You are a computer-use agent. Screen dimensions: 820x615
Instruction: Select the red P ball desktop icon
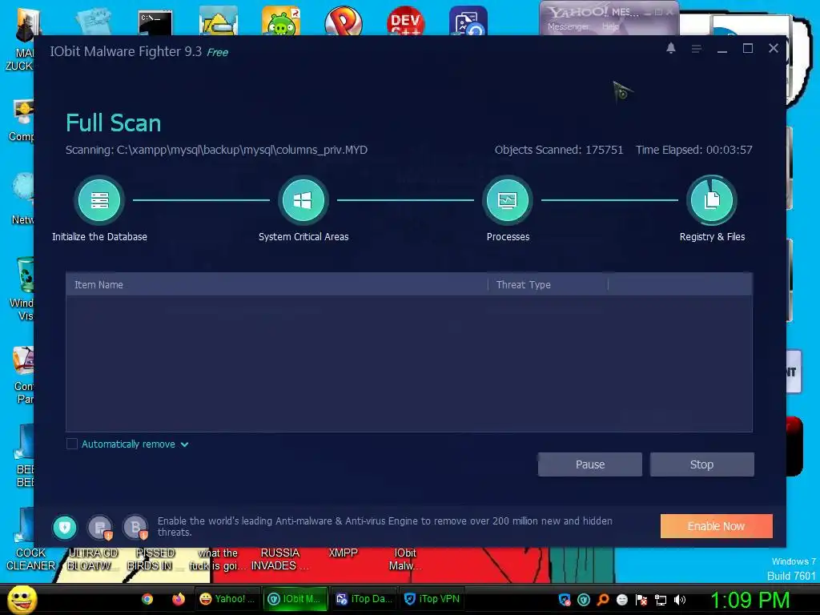343,21
